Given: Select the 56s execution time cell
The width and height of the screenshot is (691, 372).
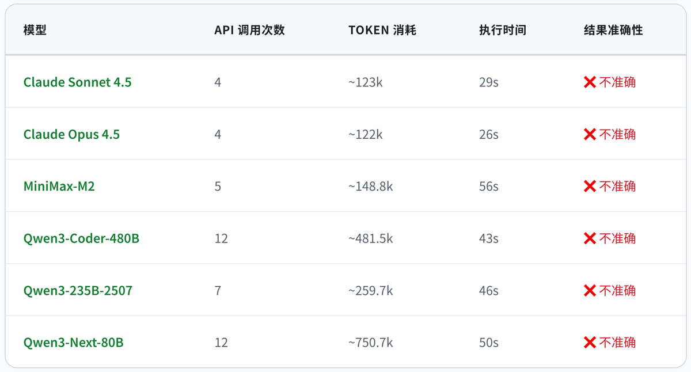Looking at the screenshot, I should [x=488, y=186].
